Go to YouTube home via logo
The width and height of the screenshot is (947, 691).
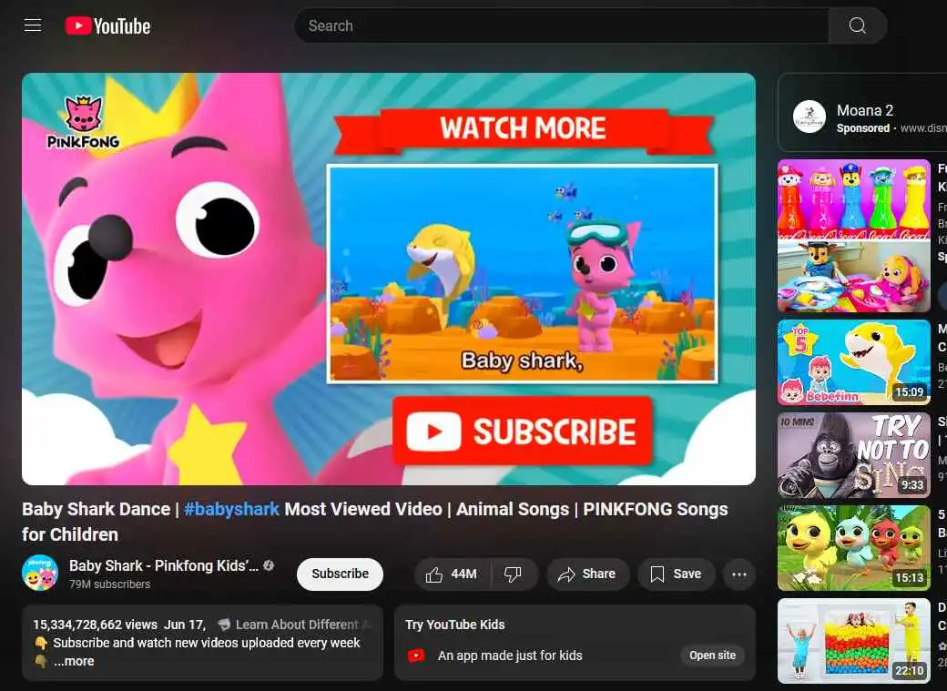107,26
